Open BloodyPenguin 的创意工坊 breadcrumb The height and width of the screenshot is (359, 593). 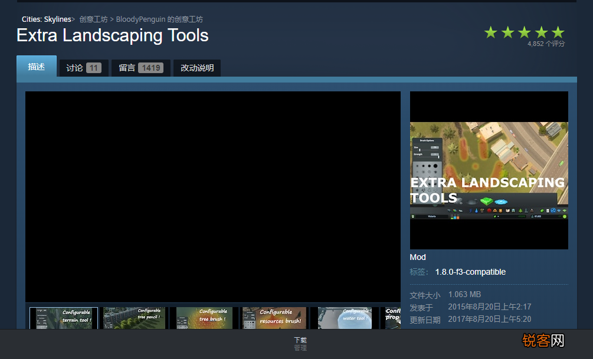click(159, 19)
